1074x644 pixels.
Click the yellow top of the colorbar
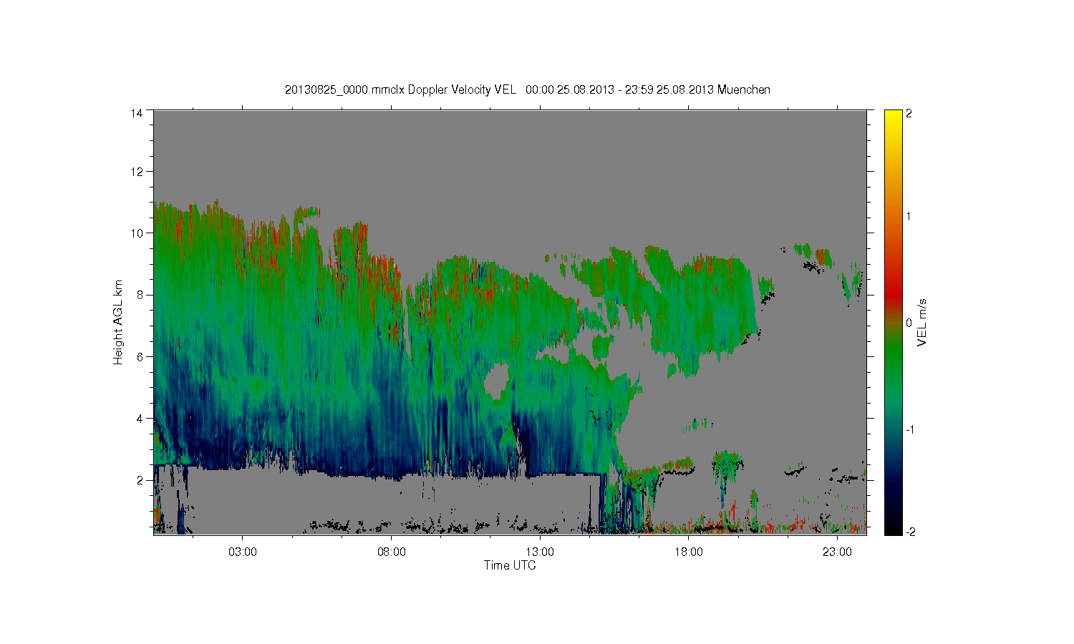pyautogui.click(x=893, y=114)
